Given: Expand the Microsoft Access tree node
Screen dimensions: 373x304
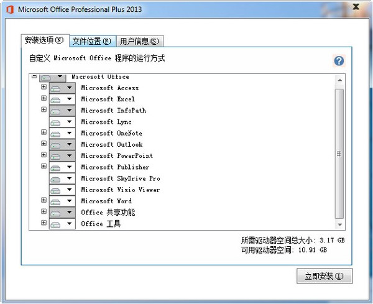Looking at the screenshot, I should pyautogui.click(x=44, y=87).
